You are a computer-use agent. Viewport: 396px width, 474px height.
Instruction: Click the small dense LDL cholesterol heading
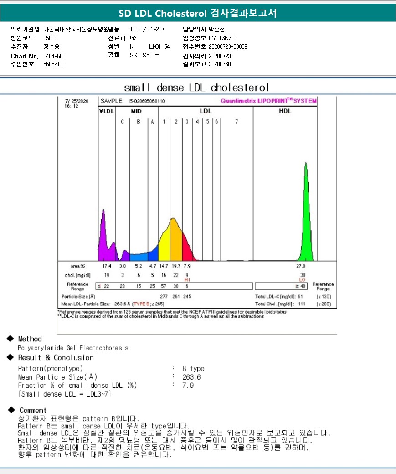[x=197, y=87]
